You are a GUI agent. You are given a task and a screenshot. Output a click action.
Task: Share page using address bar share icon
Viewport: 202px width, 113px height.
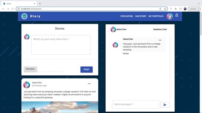[x=160, y=9]
